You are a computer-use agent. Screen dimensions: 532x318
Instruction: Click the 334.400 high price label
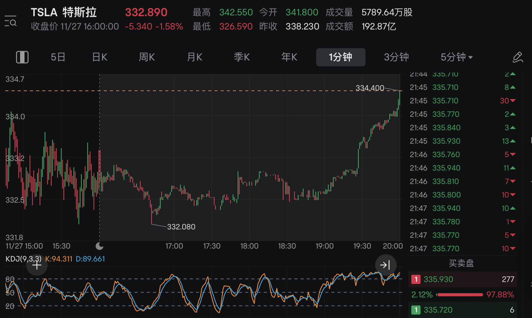tap(370, 88)
